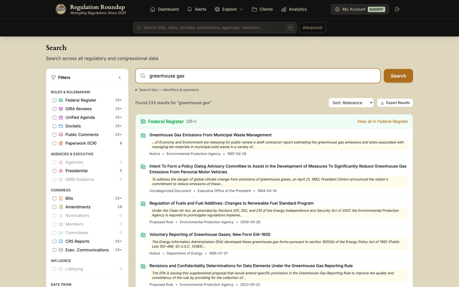Open Regulation of Fuels and Fuel Additives result
The width and height of the screenshot is (459, 287).
click(x=232, y=203)
